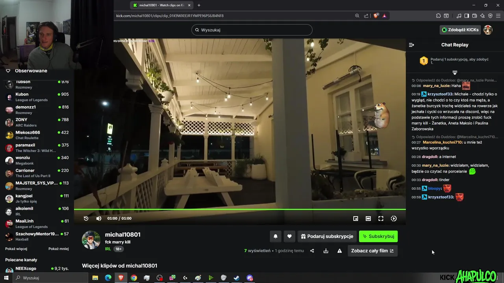Toggle the browser sidebar panel icon
The width and height of the screenshot is (504, 283).
467,16
